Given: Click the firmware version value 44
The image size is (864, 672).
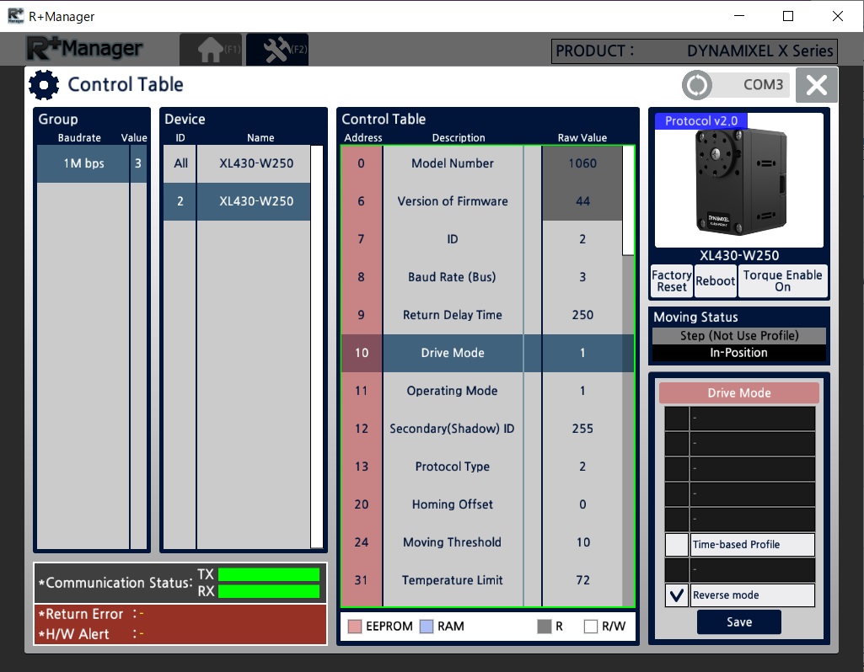Looking at the screenshot, I should click(583, 201).
